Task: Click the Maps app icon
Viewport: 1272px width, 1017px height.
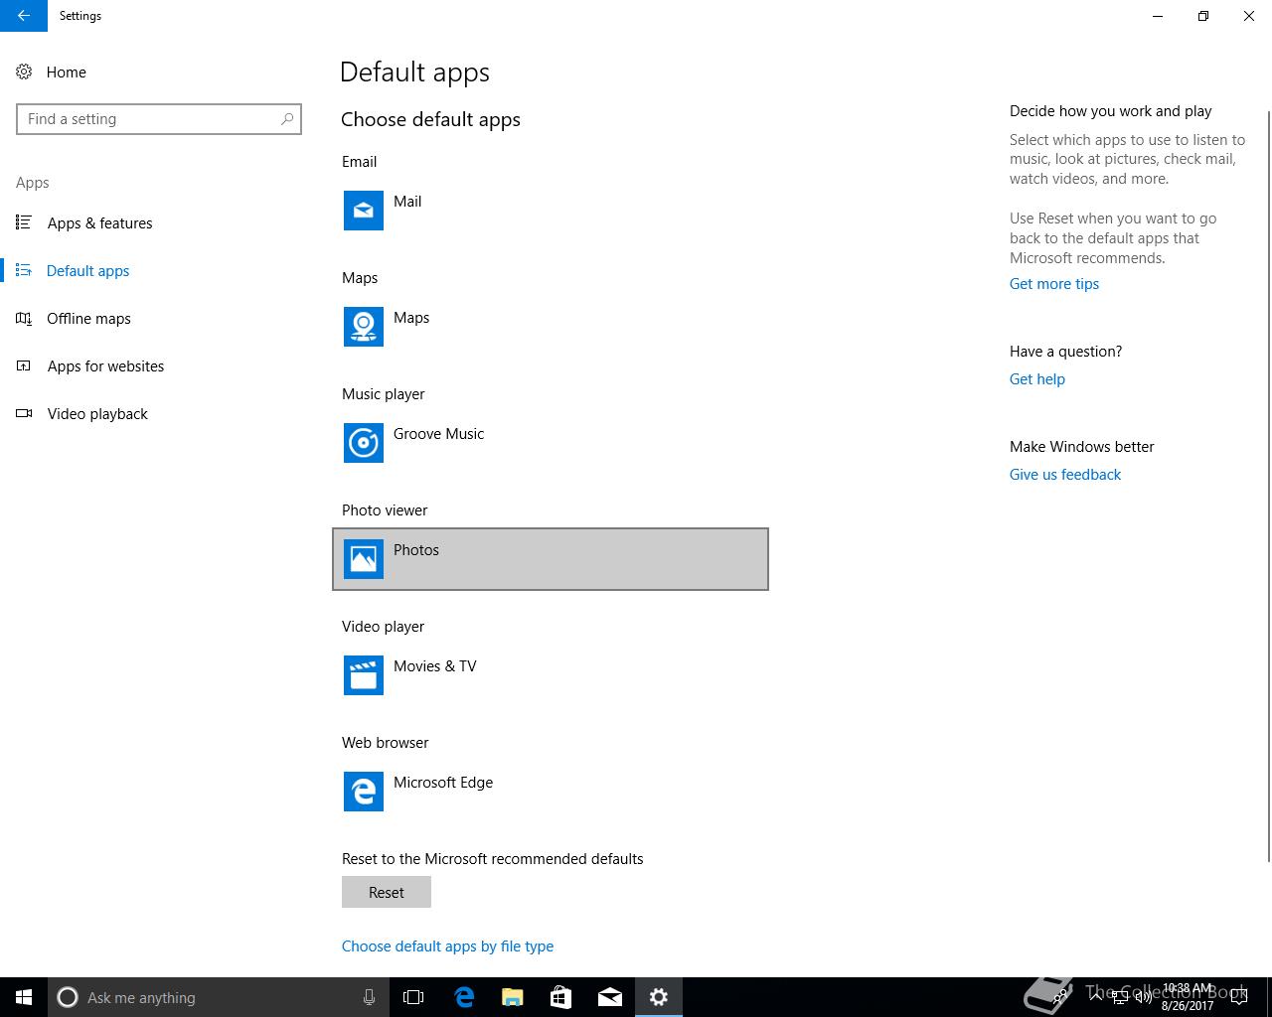Action: click(364, 327)
